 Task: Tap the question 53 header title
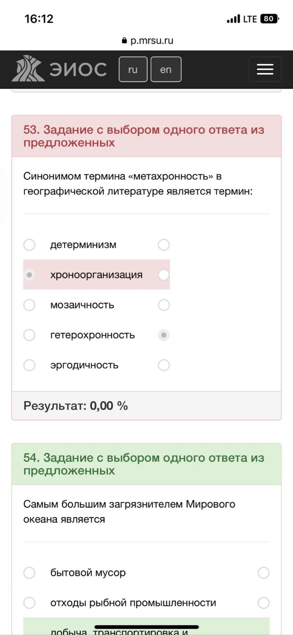click(x=144, y=136)
